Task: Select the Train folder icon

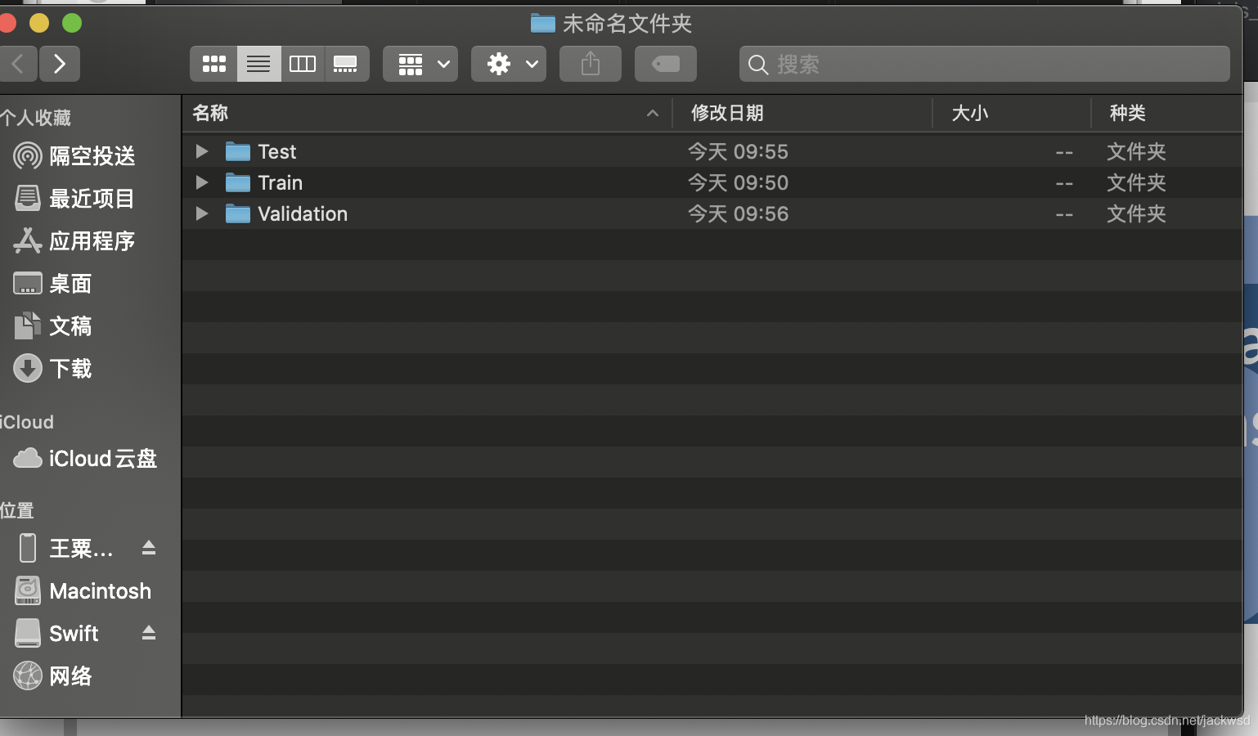Action: (238, 182)
